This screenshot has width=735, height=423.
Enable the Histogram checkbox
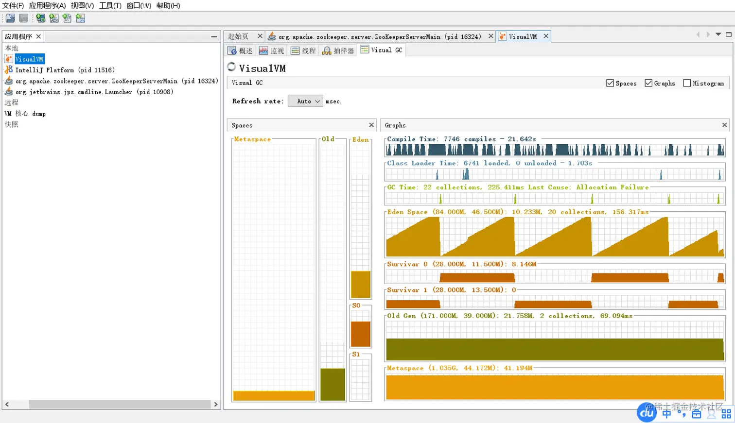pyautogui.click(x=687, y=83)
